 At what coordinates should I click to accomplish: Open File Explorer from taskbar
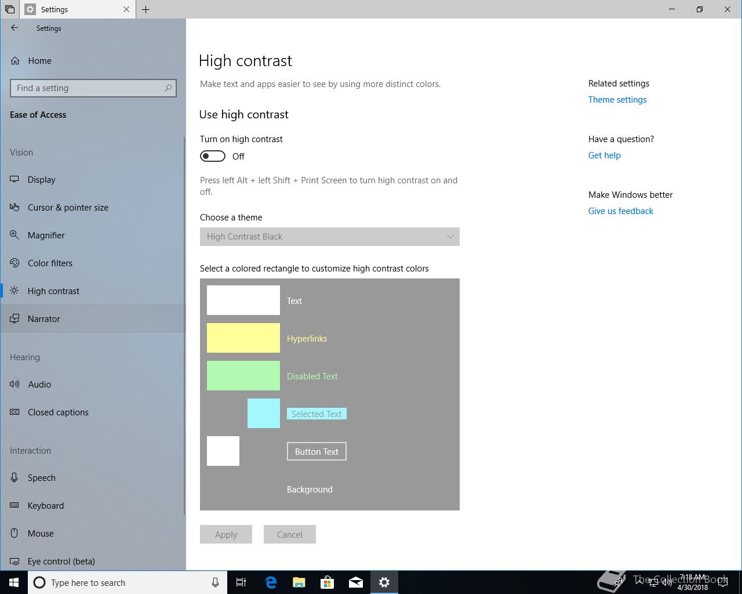tap(299, 582)
